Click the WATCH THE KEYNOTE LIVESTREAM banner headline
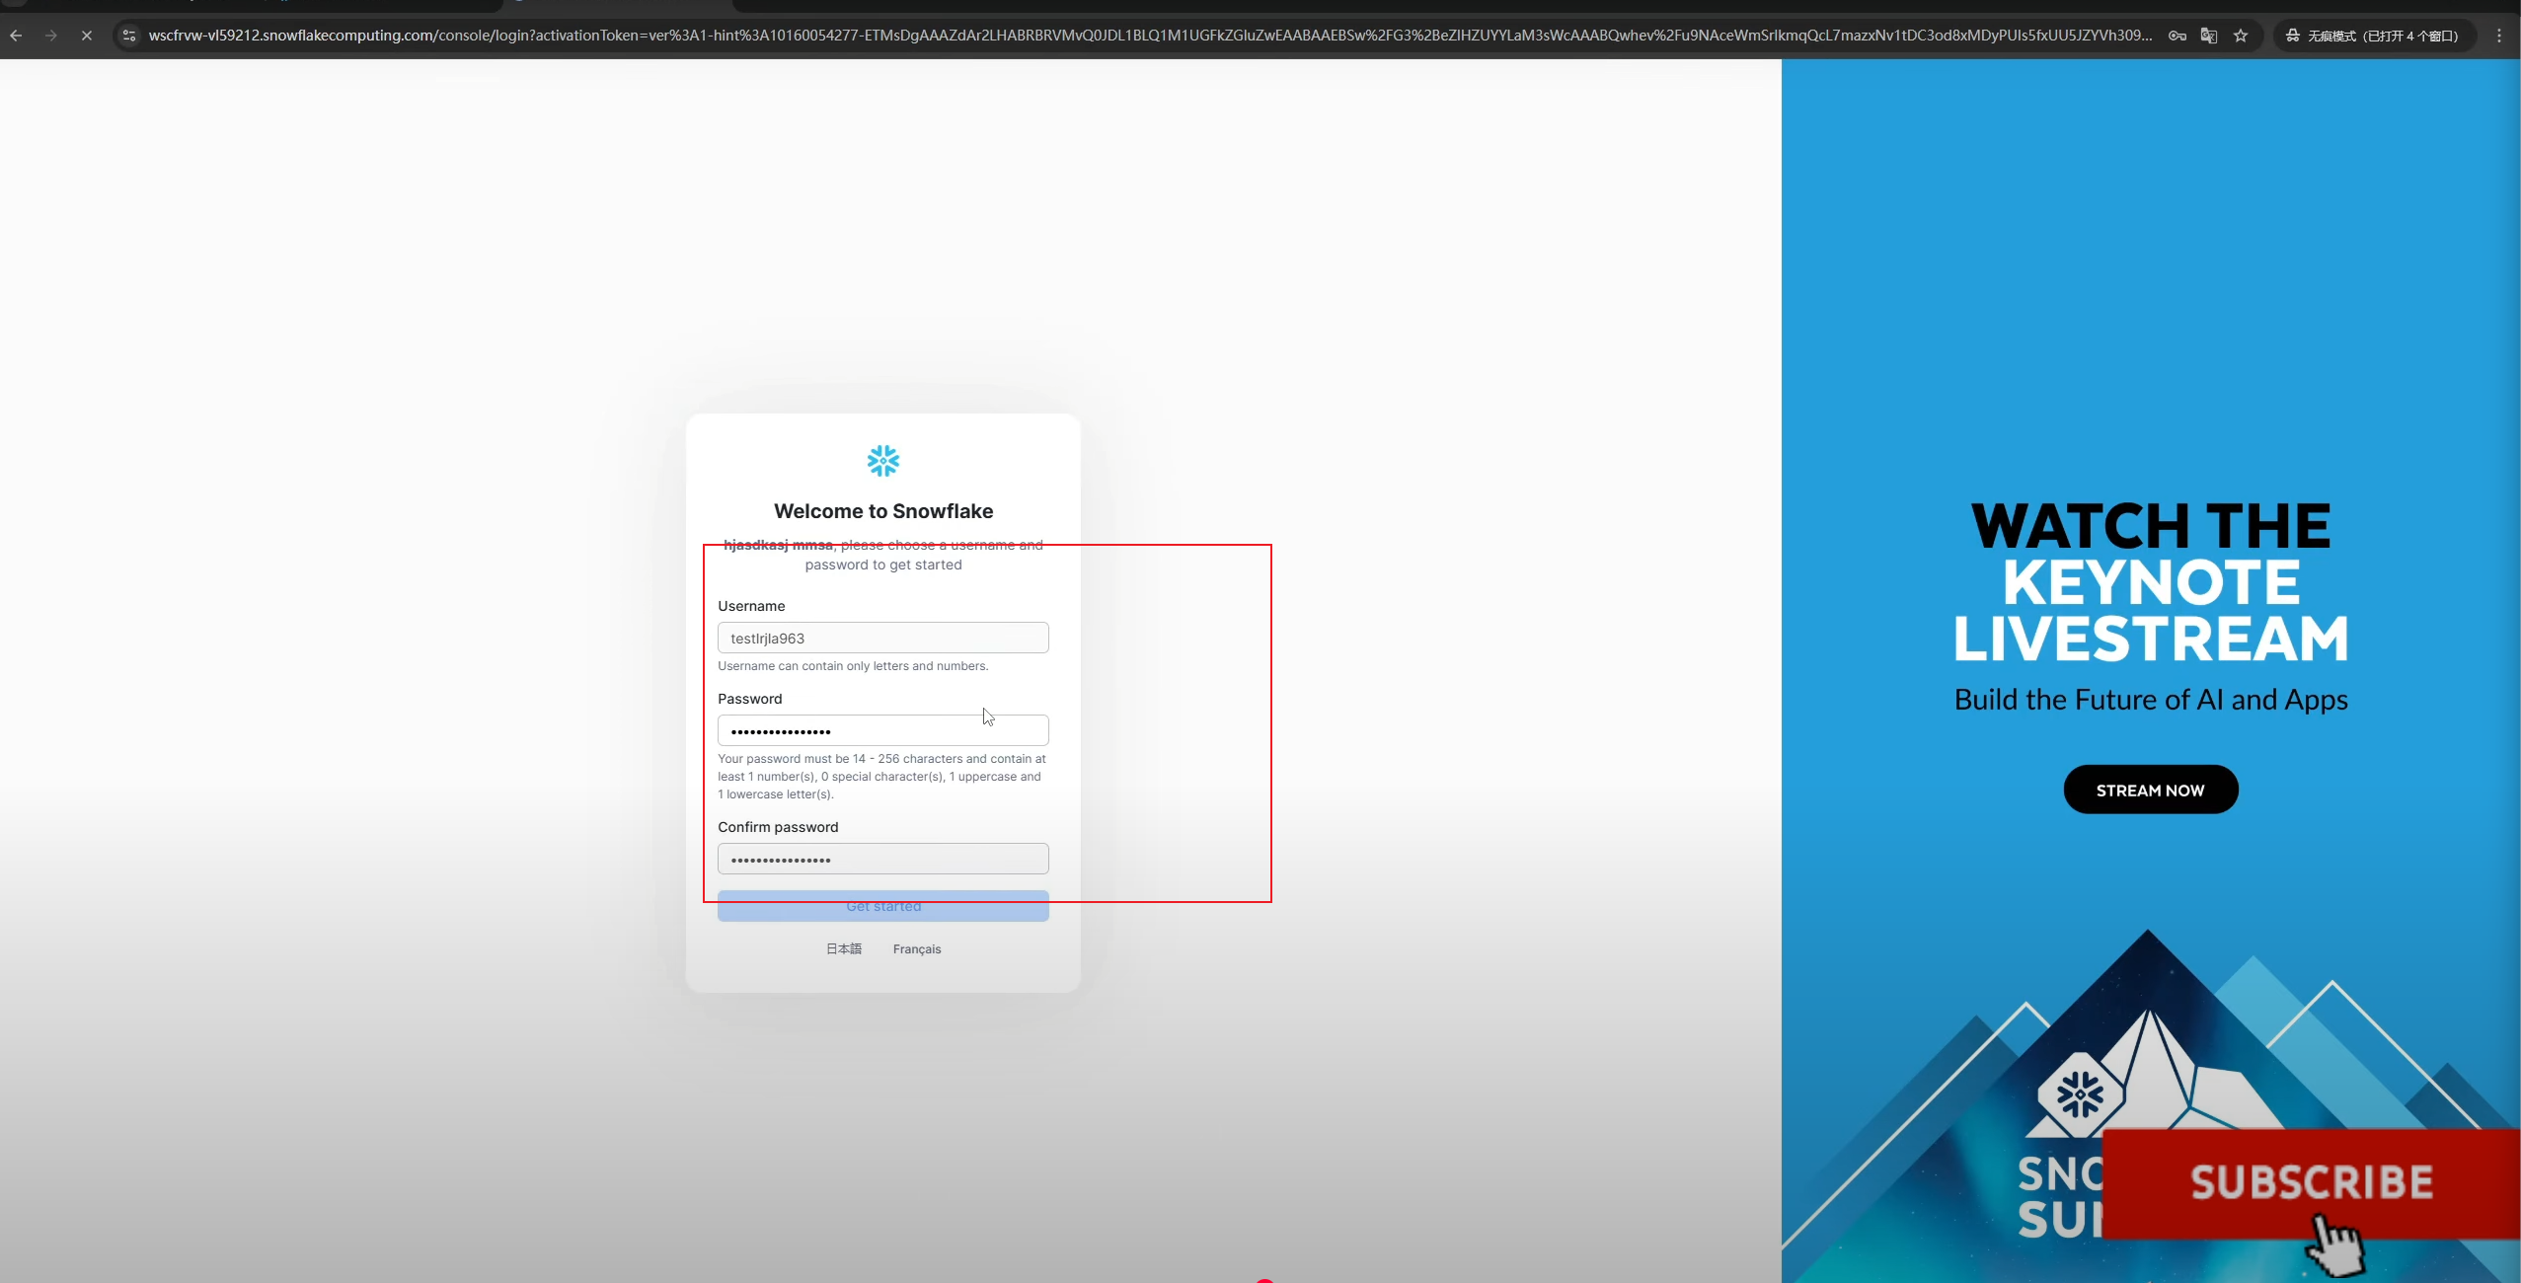Image resolution: width=2521 pixels, height=1283 pixels. click(x=2151, y=582)
